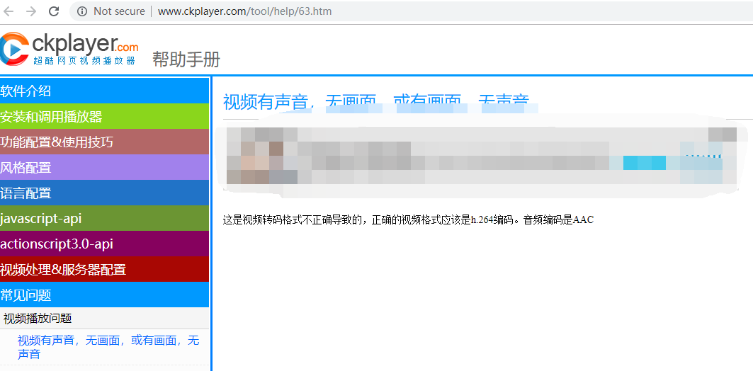Screen dimensions: 753x371
Task: Open the 视频处理&服务器配置 section
Action: pyautogui.click(x=105, y=269)
